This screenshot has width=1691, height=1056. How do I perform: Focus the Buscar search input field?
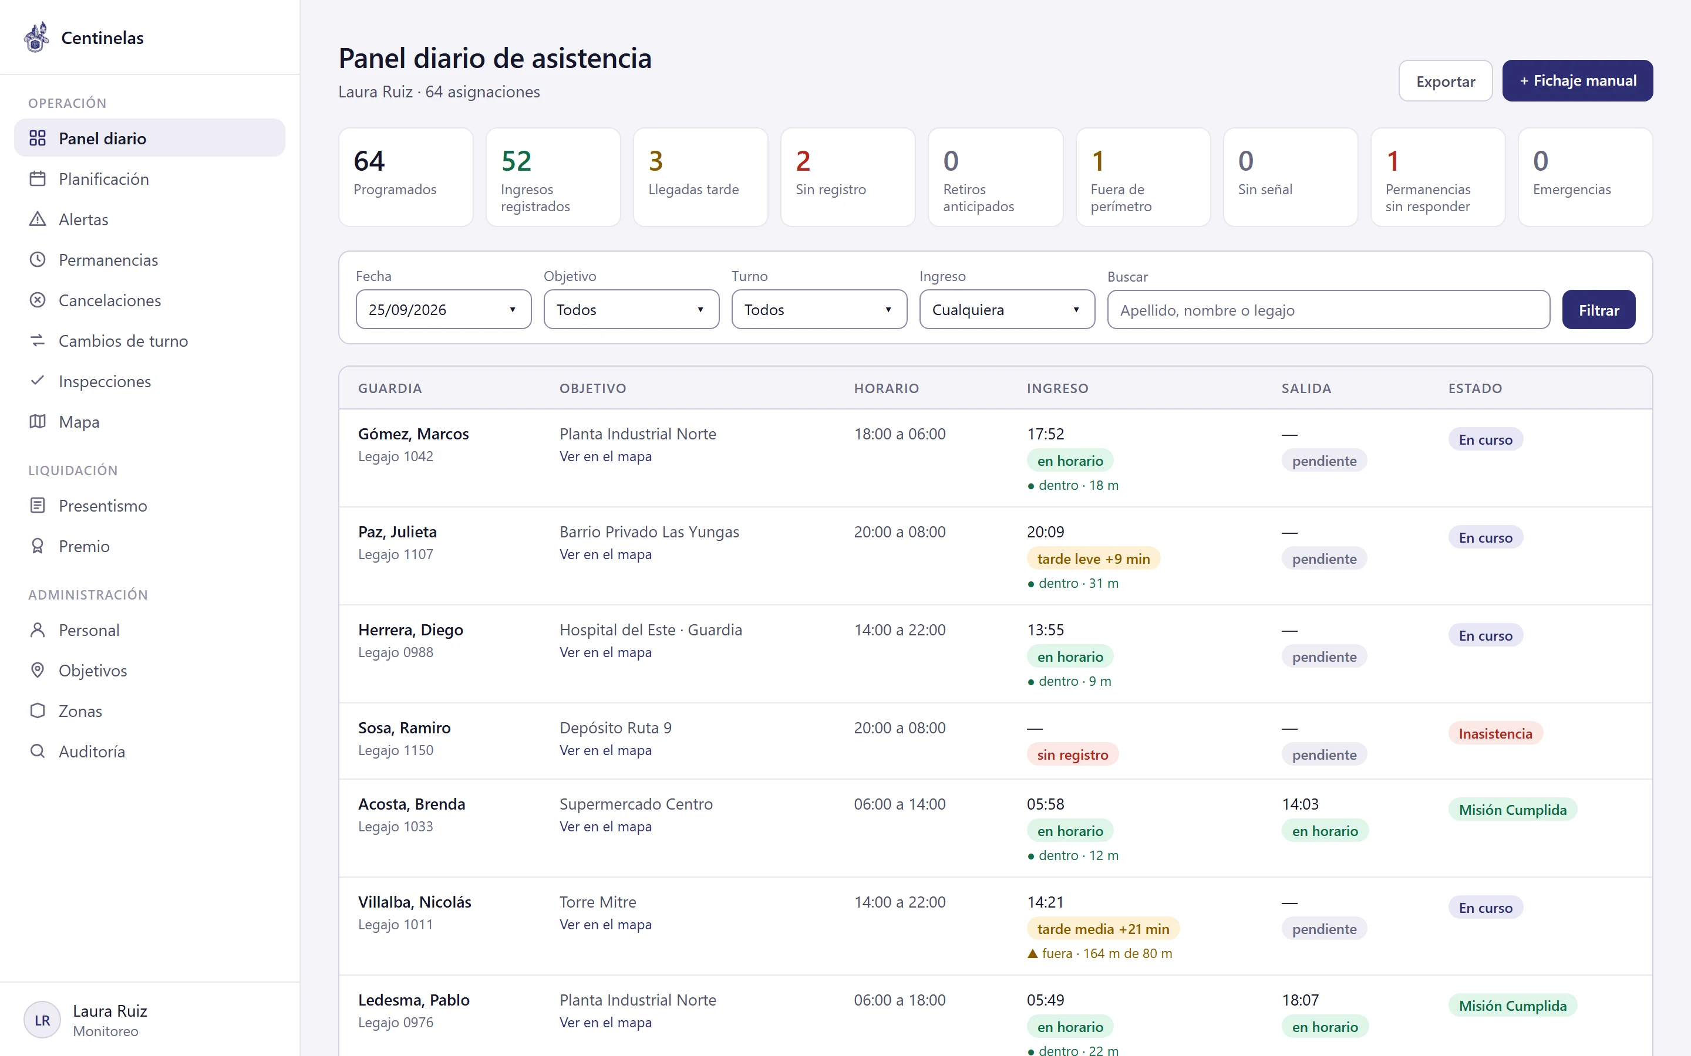1328,310
